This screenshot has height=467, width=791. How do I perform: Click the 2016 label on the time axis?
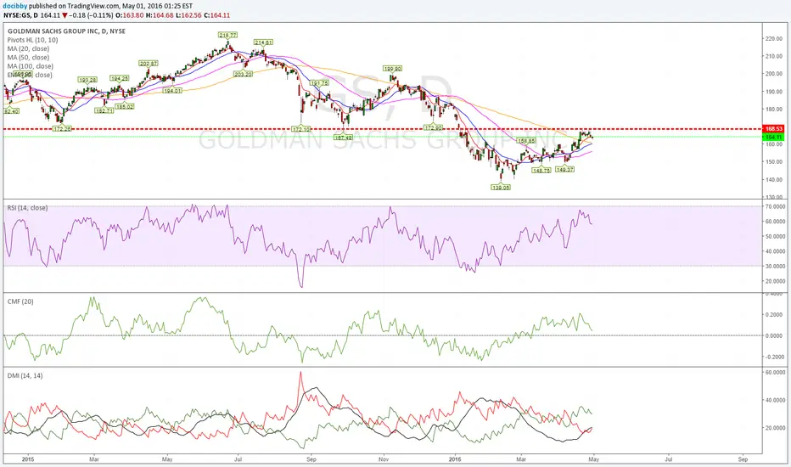(455, 459)
